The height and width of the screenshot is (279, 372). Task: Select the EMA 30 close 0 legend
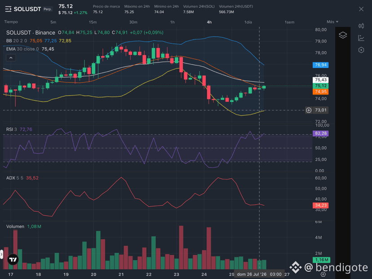click(22, 49)
